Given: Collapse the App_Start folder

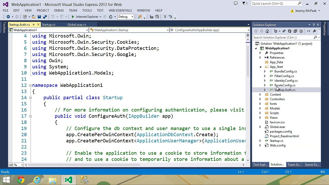Looking at the screenshot, I should pos(260,67).
